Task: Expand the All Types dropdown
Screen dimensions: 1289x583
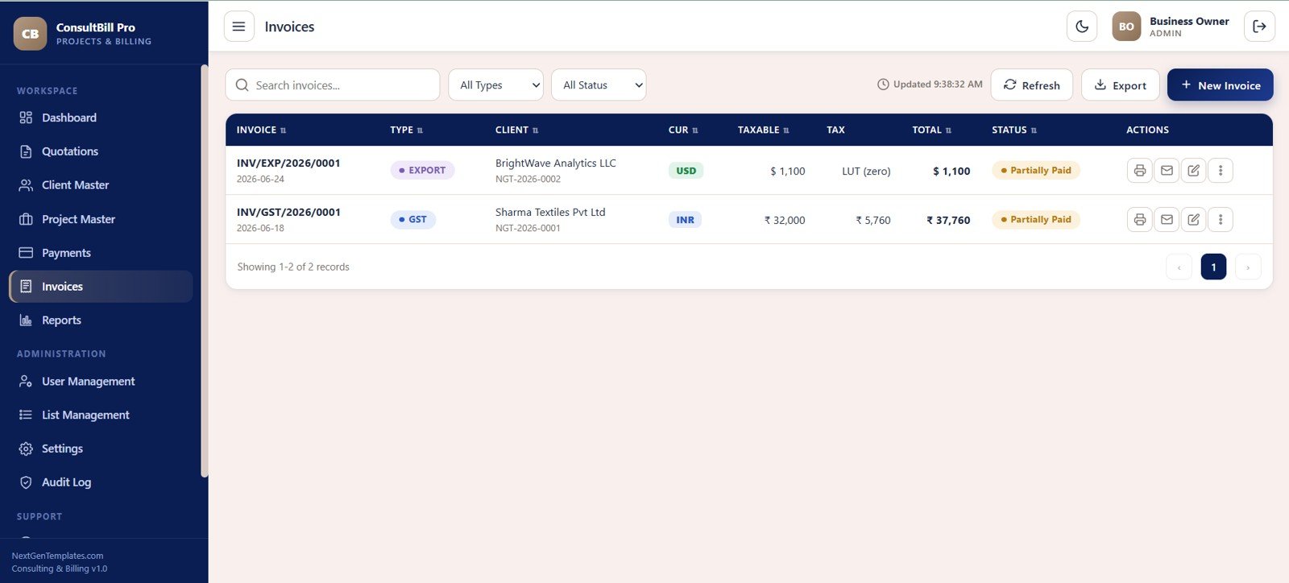Action: pyautogui.click(x=496, y=85)
